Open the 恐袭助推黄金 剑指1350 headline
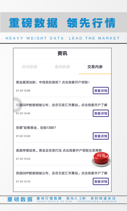 [x=36, y=128]
